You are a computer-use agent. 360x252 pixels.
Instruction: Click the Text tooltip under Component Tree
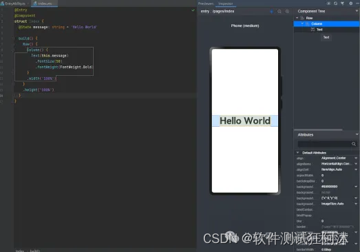(x=326, y=37)
